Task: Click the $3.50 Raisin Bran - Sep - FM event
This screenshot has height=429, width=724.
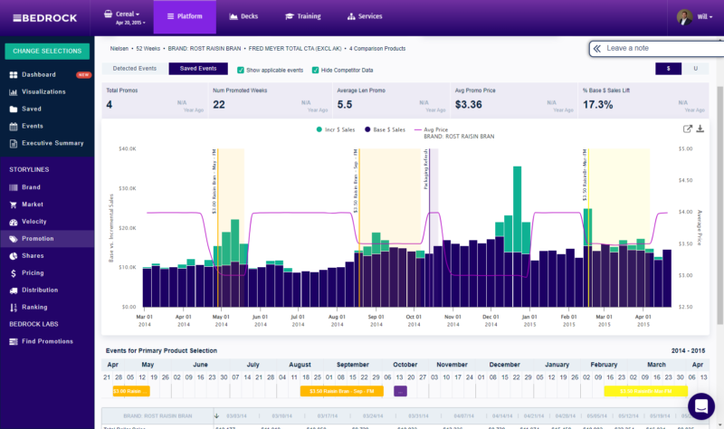Action: click(342, 391)
